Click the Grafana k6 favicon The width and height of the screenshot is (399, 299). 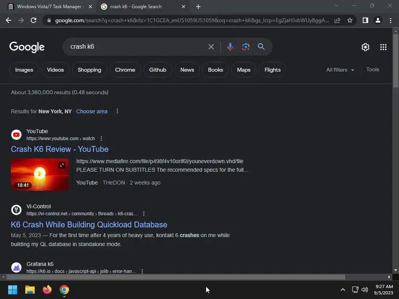click(16, 267)
